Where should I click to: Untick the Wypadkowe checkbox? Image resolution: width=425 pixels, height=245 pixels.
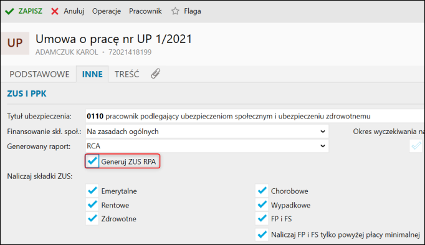(x=262, y=205)
